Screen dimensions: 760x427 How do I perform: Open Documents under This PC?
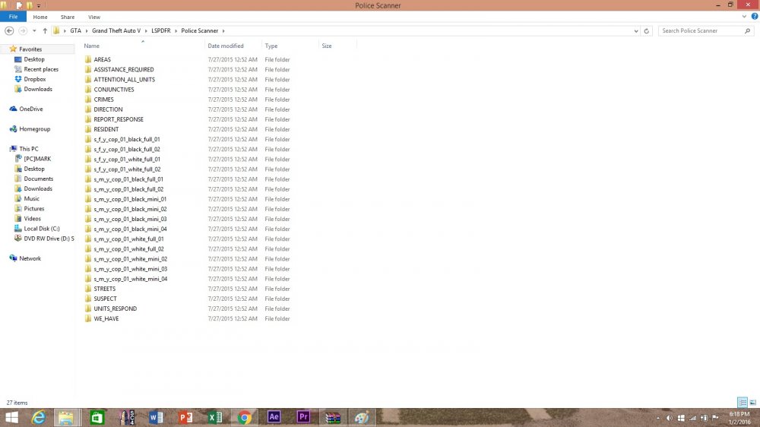38,179
